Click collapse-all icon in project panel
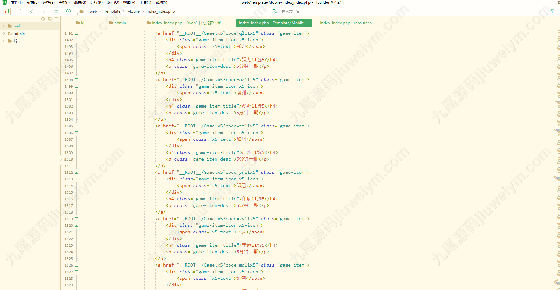Viewport: 560px width, 290px height. 50,19
